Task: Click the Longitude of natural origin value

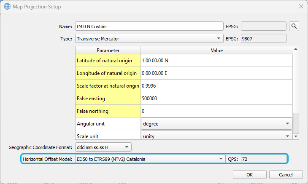Action: (x=216, y=73)
